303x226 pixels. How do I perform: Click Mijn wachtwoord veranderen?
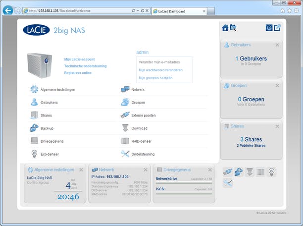(160, 70)
